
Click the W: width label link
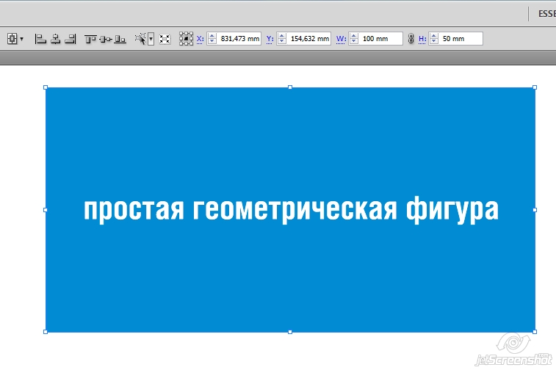[x=341, y=39]
